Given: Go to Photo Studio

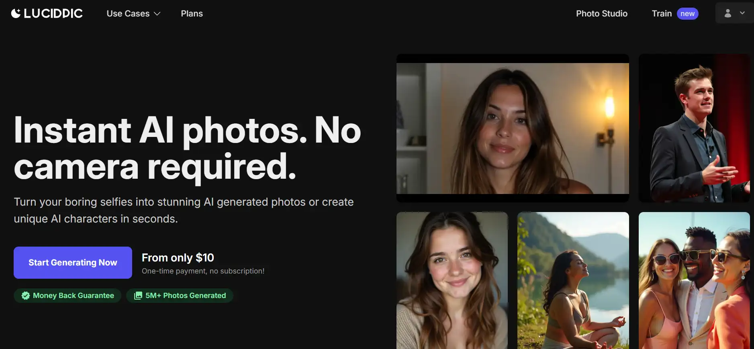Looking at the screenshot, I should click(601, 14).
